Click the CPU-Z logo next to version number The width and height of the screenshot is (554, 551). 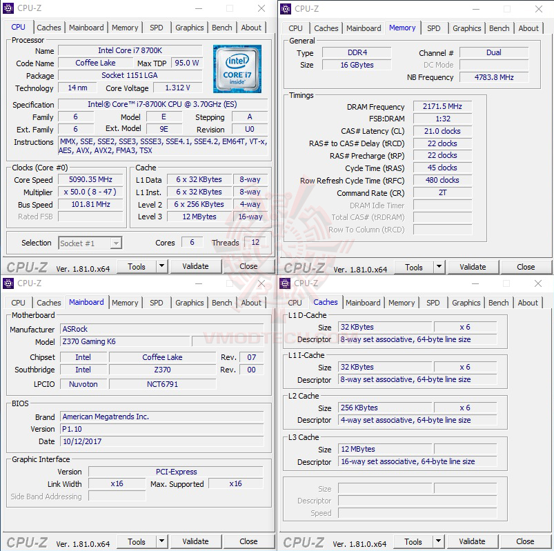(x=28, y=266)
